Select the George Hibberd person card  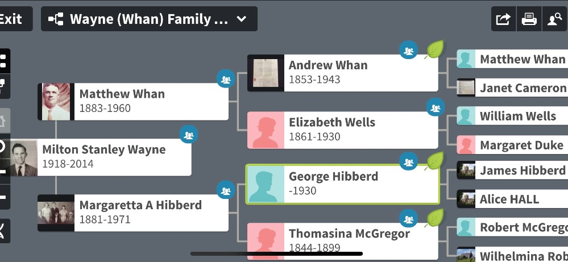tap(342, 184)
